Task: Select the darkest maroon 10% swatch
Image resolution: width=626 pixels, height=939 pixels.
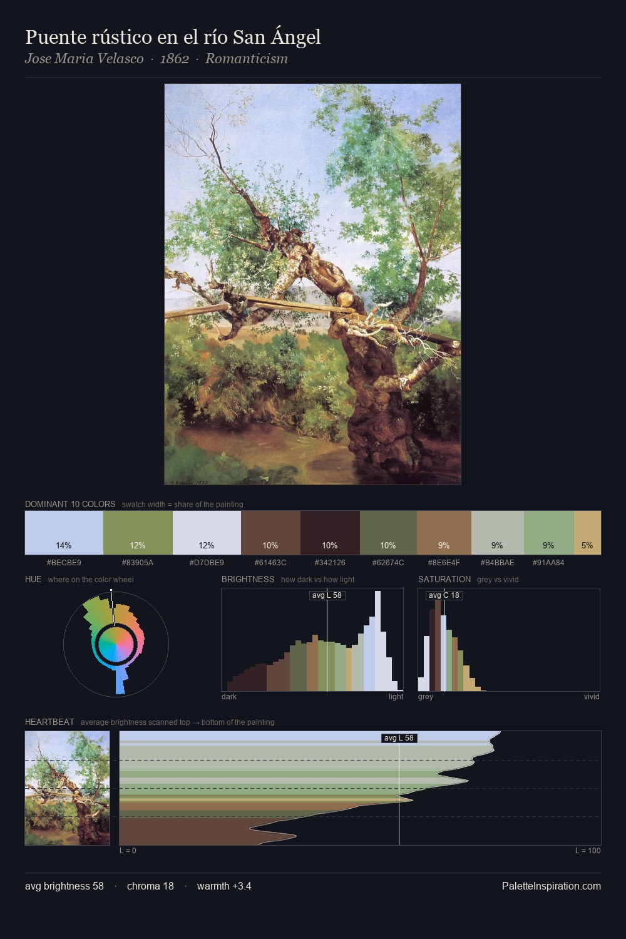Action: [330, 533]
